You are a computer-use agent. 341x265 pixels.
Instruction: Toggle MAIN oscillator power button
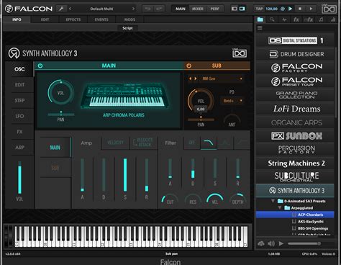(x=40, y=66)
